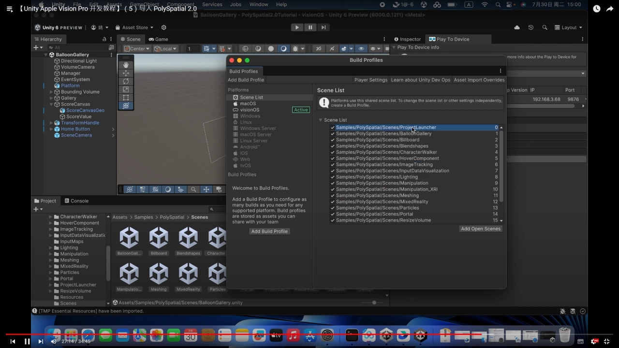Collapse the Scene List foldout
The width and height of the screenshot is (619, 348).
[x=320, y=120]
